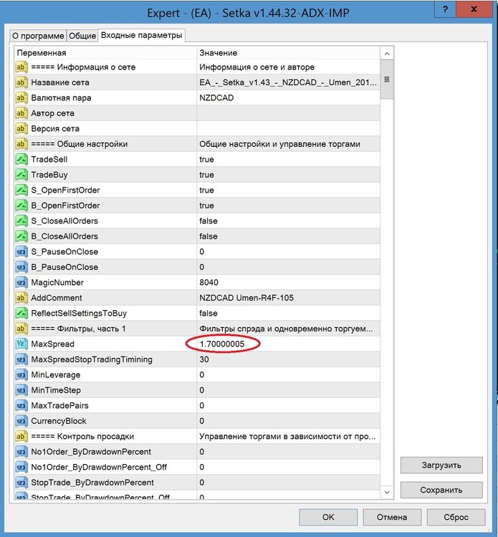
Task: Select the MaxSpreadStopTradingTimining value 30
Action: click(204, 359)
